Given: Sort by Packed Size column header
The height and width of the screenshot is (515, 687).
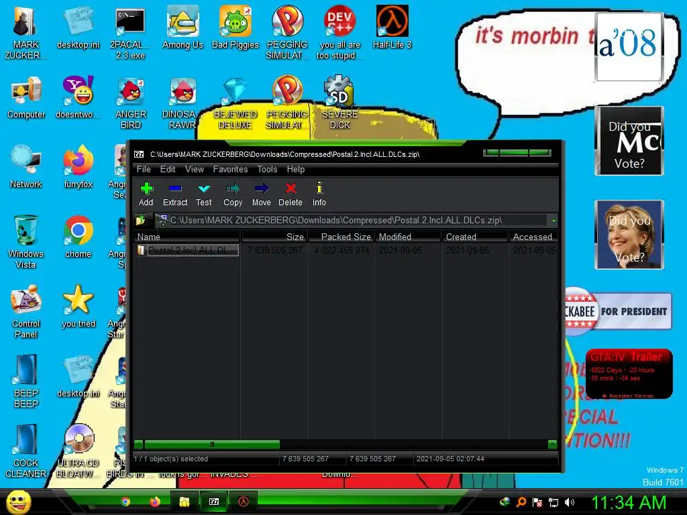Looking at the screenshot, I should pos(341,237).
